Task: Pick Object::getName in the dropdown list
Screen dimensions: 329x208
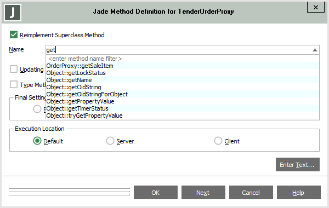Action: click(x=183, y=80)
